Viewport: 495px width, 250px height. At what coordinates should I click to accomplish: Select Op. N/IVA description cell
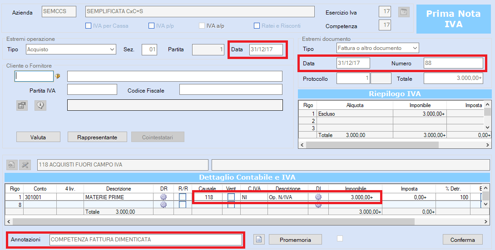(287, 197)
